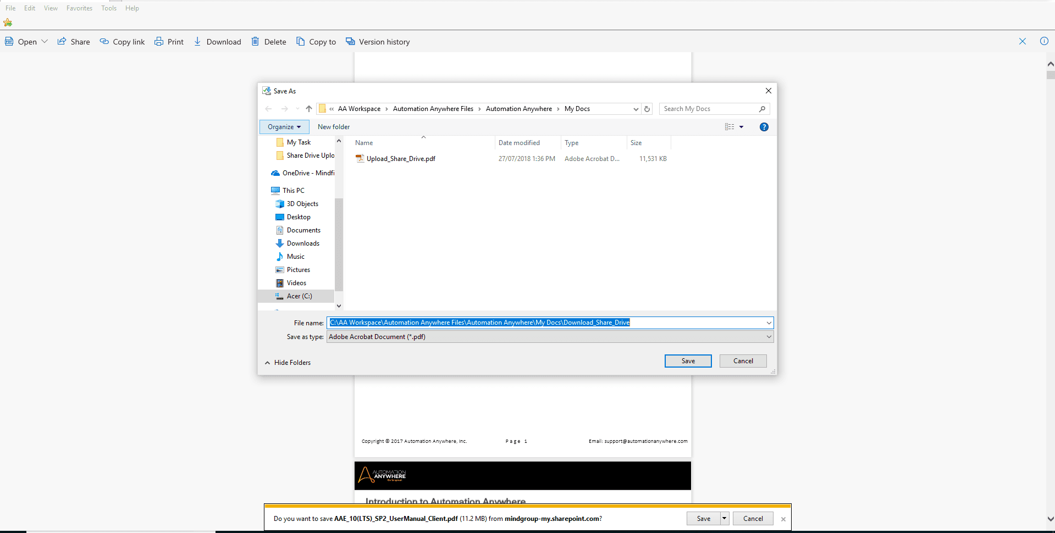1055x533 pixels.
Task: Open Documents in navigation pane
Action: [x=298, y=230]
